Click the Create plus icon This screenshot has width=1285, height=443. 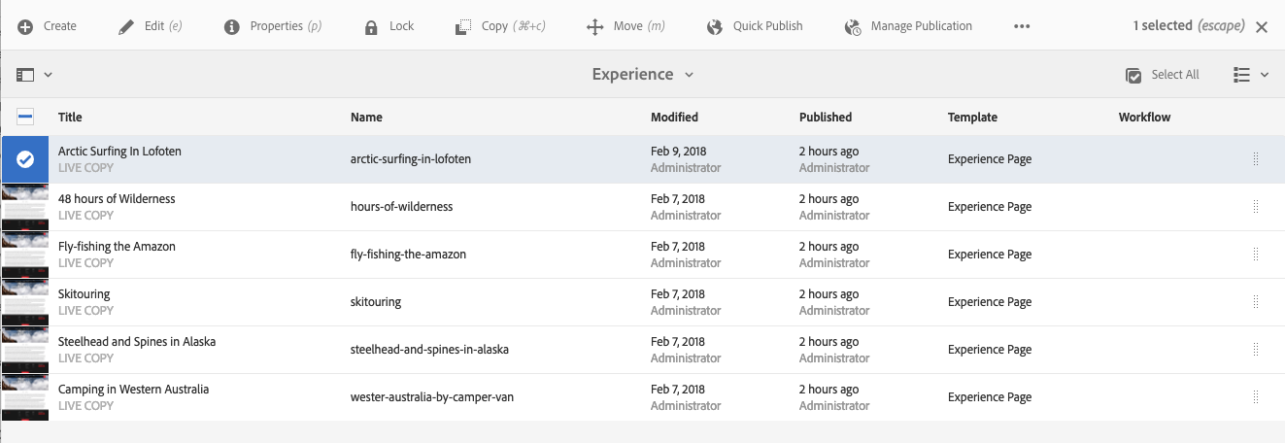coord(26,26)
